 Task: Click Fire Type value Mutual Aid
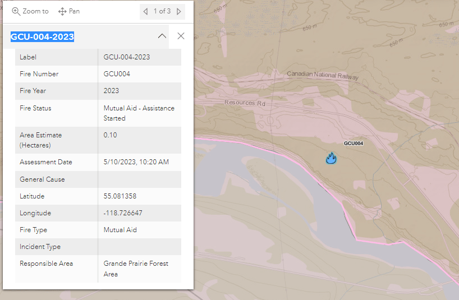click(x=120, y=230)
